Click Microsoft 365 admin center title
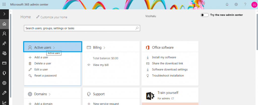 tap(29, 5)
